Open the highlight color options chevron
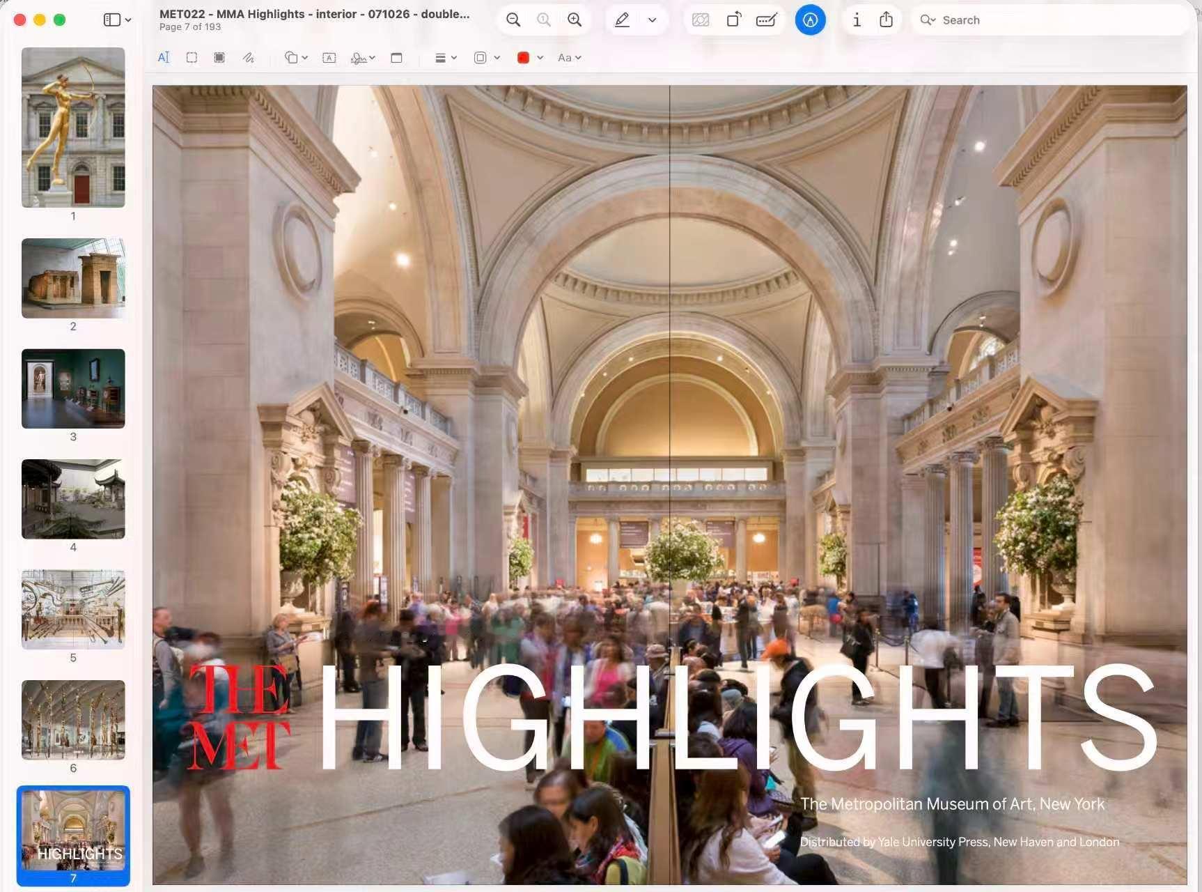 [653, 20]
